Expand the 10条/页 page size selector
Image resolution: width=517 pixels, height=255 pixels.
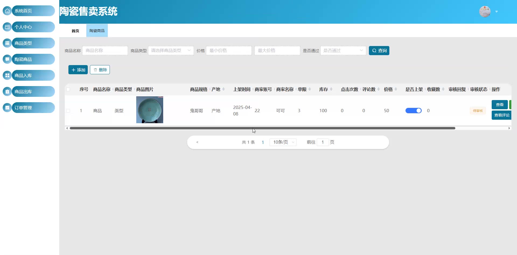283,142
